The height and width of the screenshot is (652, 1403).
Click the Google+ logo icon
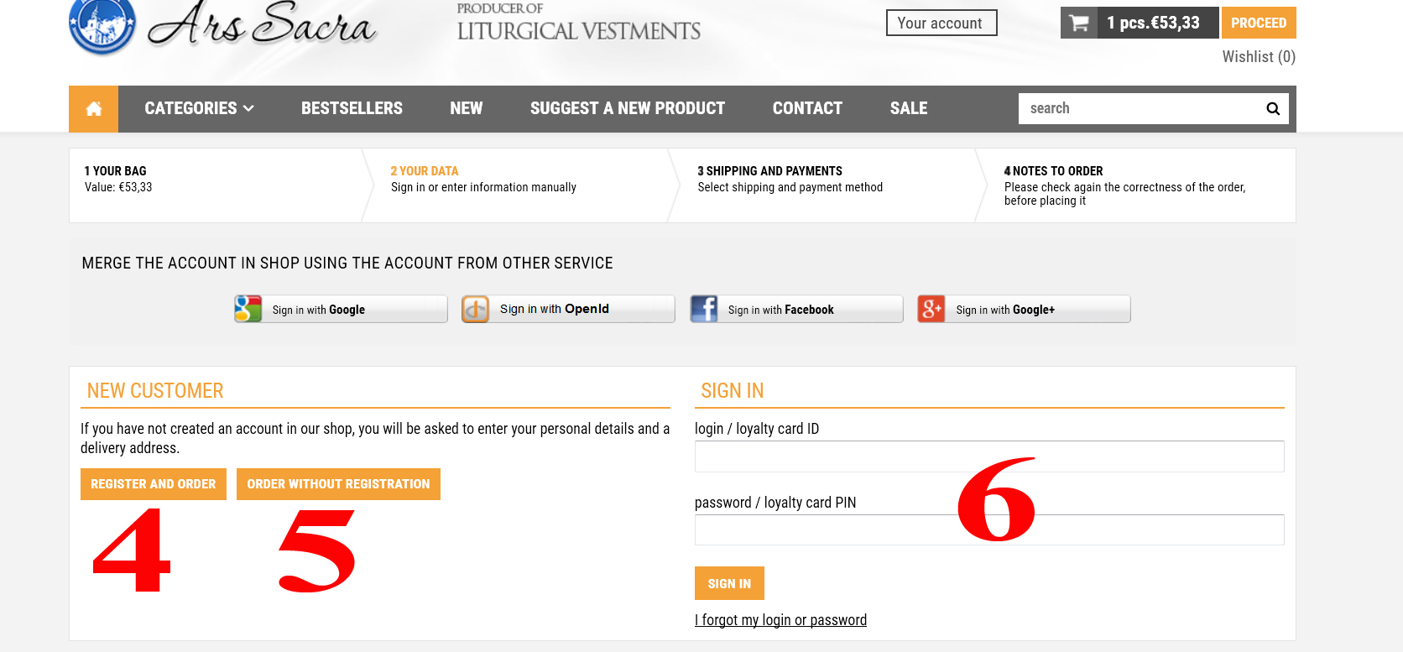(931, 309)
